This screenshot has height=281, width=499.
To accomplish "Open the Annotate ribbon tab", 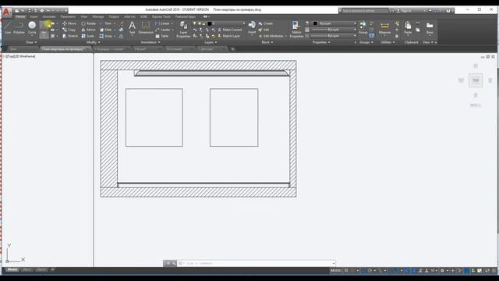I will 49,16.
